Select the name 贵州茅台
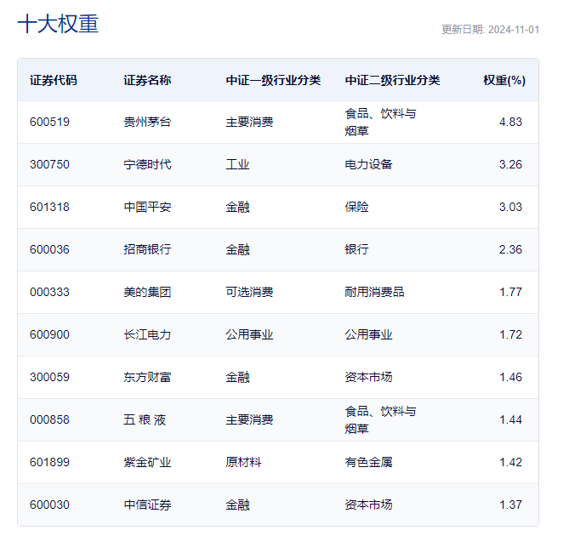This screenshot has width=569, height=536. point(147,122)
